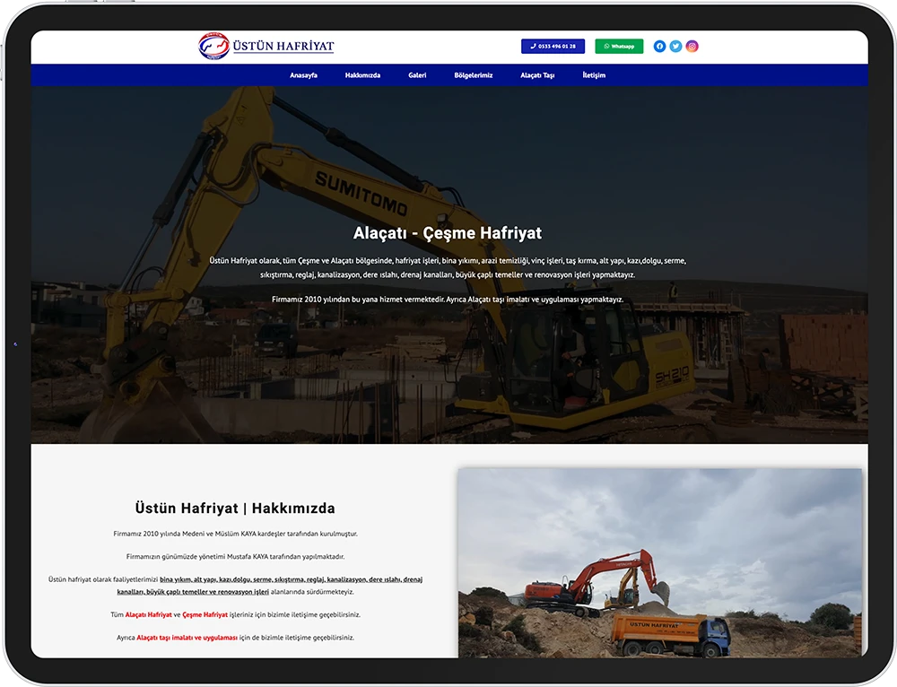Viewport: 897px width, 687px height.
Task: Click the Alaçatı - Çeşme Hafriyat hero heading
Action: (x=448, y=232)
